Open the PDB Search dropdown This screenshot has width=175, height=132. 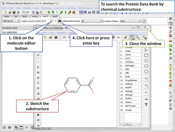pyautogui.click(x=11, y=21)
